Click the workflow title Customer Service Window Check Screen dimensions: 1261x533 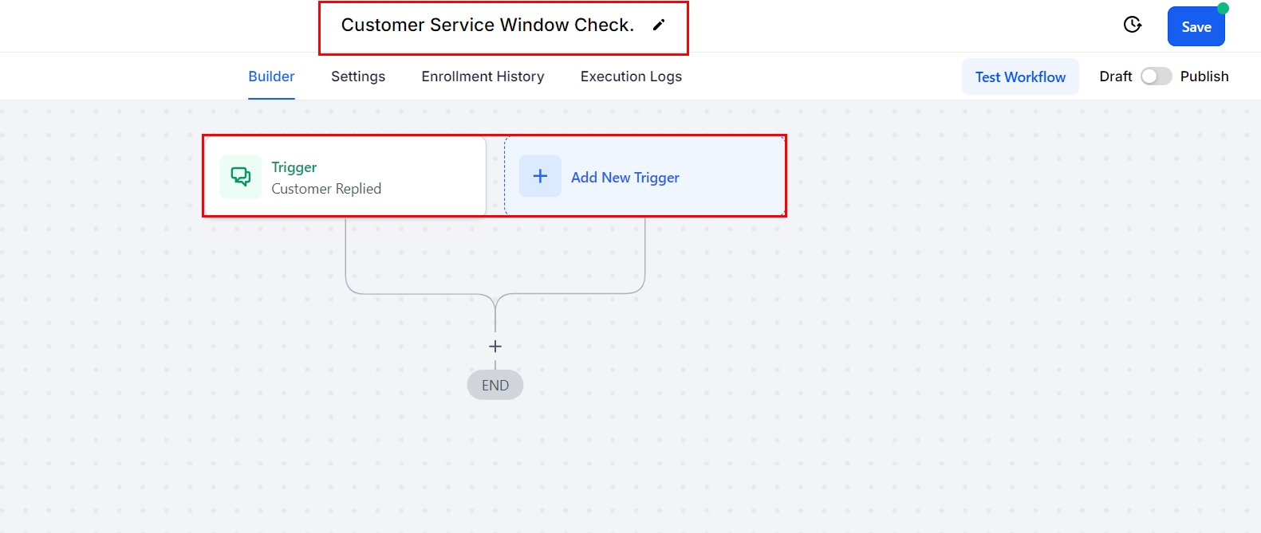[487, 25]
